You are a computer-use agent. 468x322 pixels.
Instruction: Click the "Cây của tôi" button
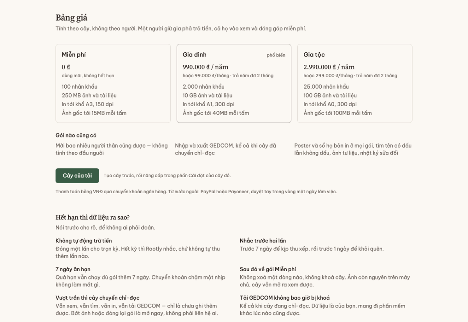click(x=77, y=176)
